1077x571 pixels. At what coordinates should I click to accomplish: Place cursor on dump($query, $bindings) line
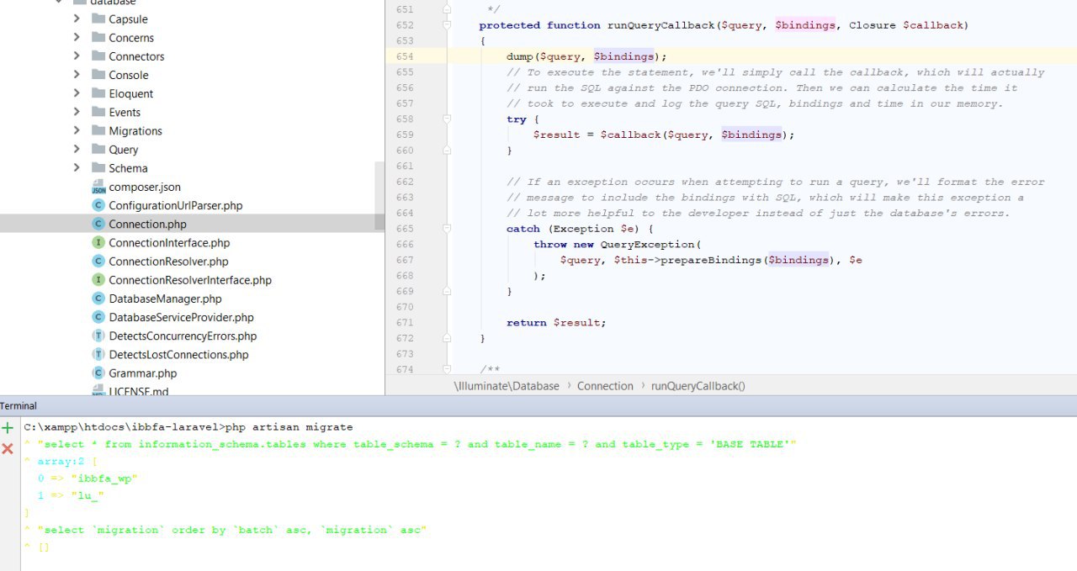[586, 56]
